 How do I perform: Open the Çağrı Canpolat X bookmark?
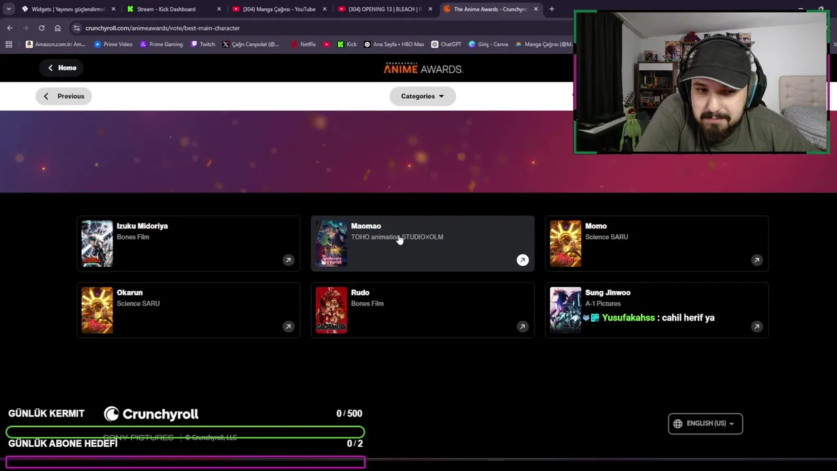250,44
